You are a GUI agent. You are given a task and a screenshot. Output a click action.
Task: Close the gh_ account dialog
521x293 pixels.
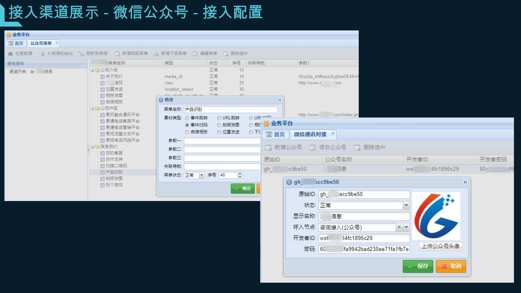[x=465, y=182]
